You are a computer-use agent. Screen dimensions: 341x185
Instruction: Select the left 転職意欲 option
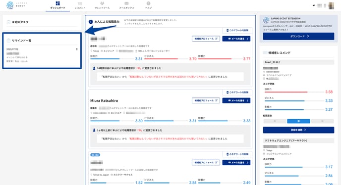click(x=275, y=121)
